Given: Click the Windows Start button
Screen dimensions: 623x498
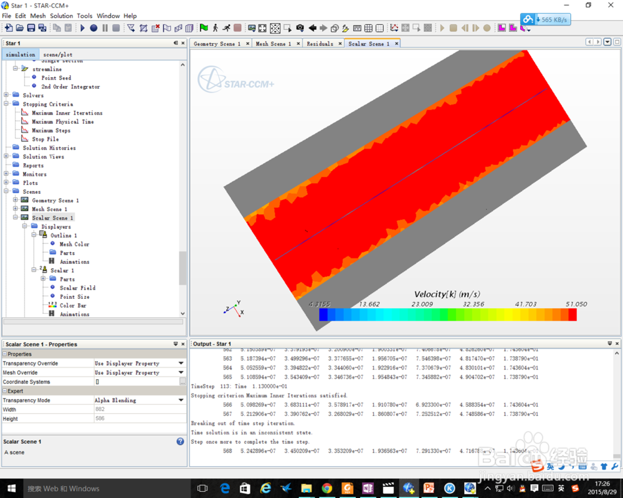Looking at the screenshot, I should pos(11,488).
